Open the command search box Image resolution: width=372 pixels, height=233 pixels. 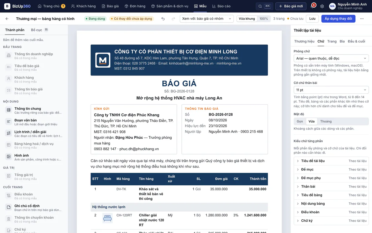click(264, 6)
